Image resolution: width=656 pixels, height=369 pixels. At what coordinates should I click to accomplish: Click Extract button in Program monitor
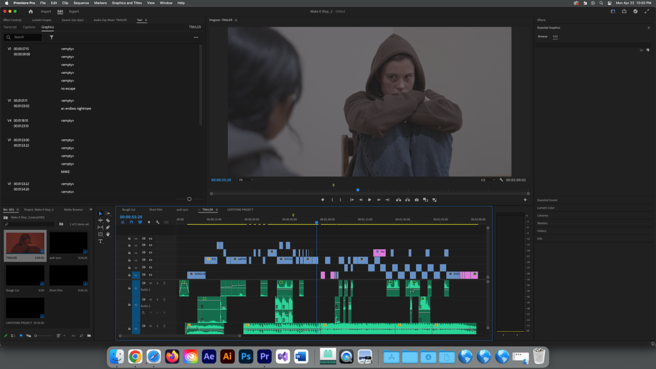pyautogui.click(x=408, y=200)
